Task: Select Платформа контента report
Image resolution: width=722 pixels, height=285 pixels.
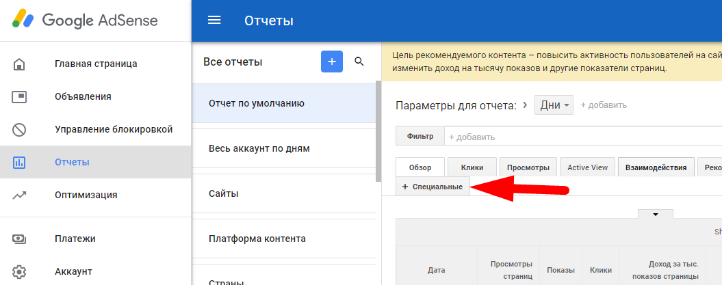Action: coord(284,239)
